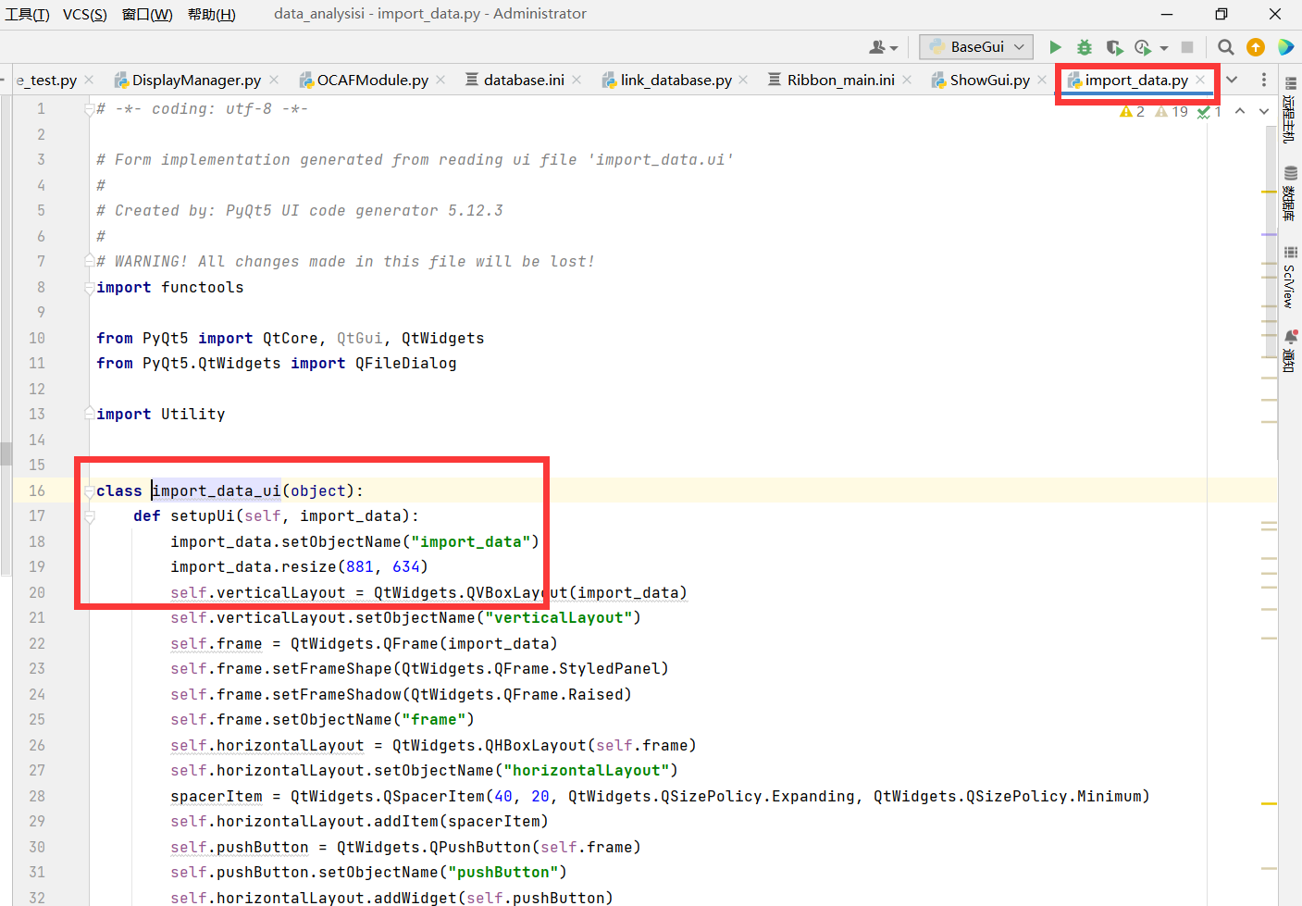Close the database.ini tab
This screenshot has height=906, width=1302.
tap(577, 80)
